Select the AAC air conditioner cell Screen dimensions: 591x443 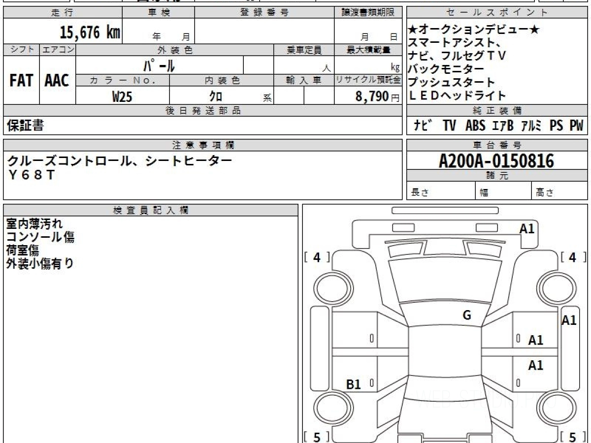point(58,80)
